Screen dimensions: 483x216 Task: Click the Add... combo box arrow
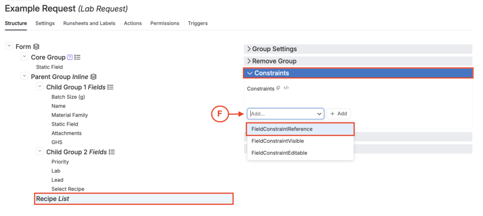point(319,114)
